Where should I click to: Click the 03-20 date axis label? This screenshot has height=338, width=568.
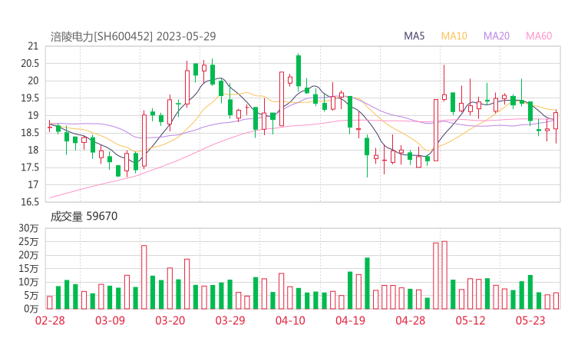170,320
